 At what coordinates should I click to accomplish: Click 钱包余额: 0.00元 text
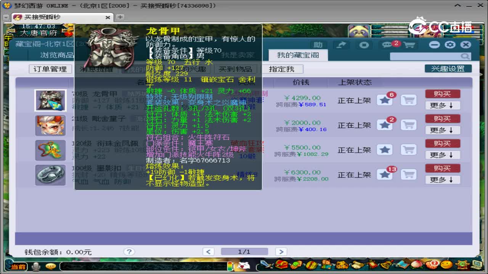click(x=58, y=252)
